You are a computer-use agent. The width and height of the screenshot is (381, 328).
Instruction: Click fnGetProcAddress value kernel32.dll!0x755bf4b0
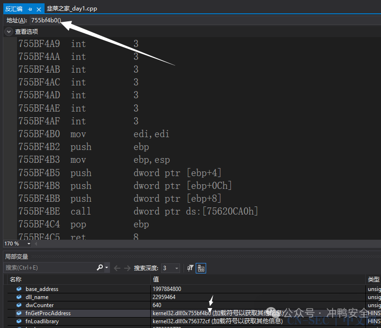click(182, 313)
